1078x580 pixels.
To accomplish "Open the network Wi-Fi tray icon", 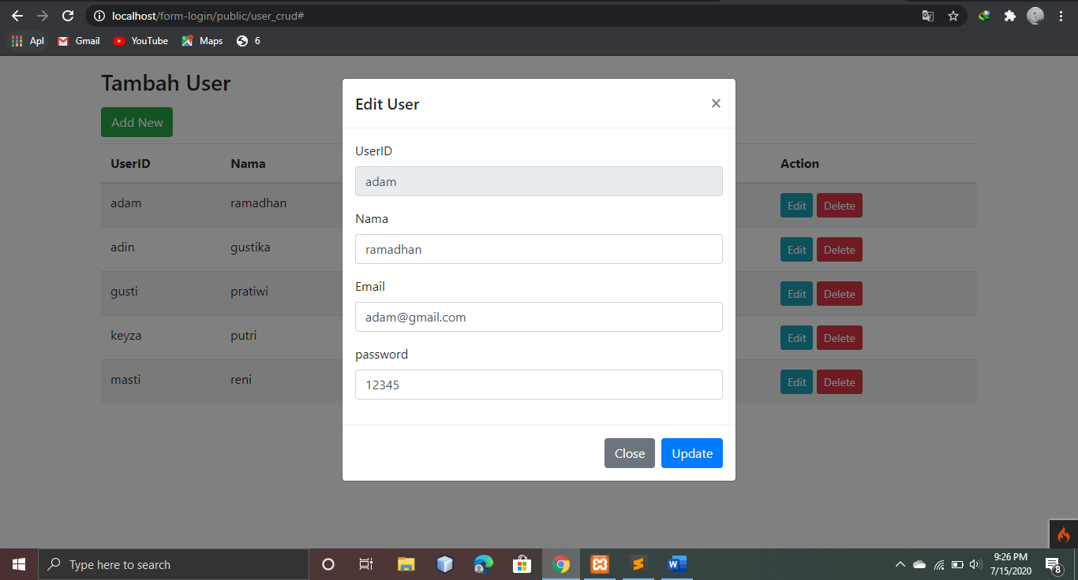I will coord(939,564).
